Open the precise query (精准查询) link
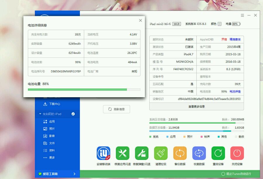 coord(235,39)
